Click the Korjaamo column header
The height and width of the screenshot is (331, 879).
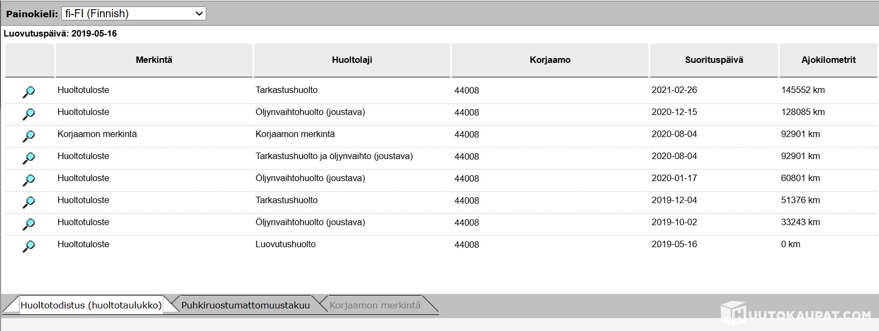(x=550, y=60)
